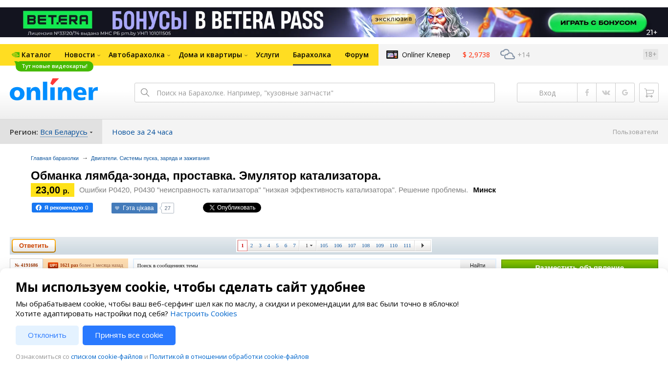Click the Минск city label
This screenshot has width=668, height=376.
485,190
